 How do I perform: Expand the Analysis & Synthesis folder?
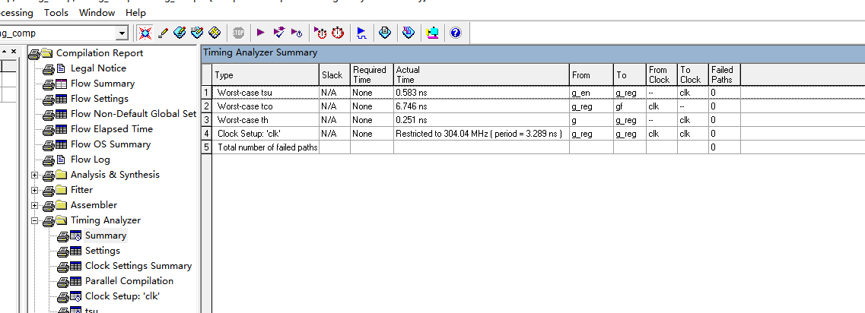coord(35,175)
